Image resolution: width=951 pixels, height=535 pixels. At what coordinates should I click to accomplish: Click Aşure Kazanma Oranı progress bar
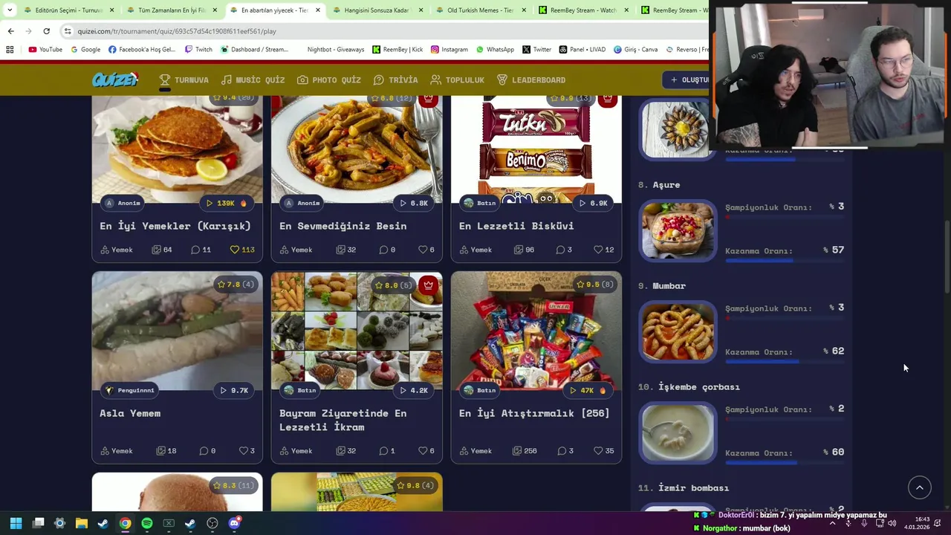[785, 261]
